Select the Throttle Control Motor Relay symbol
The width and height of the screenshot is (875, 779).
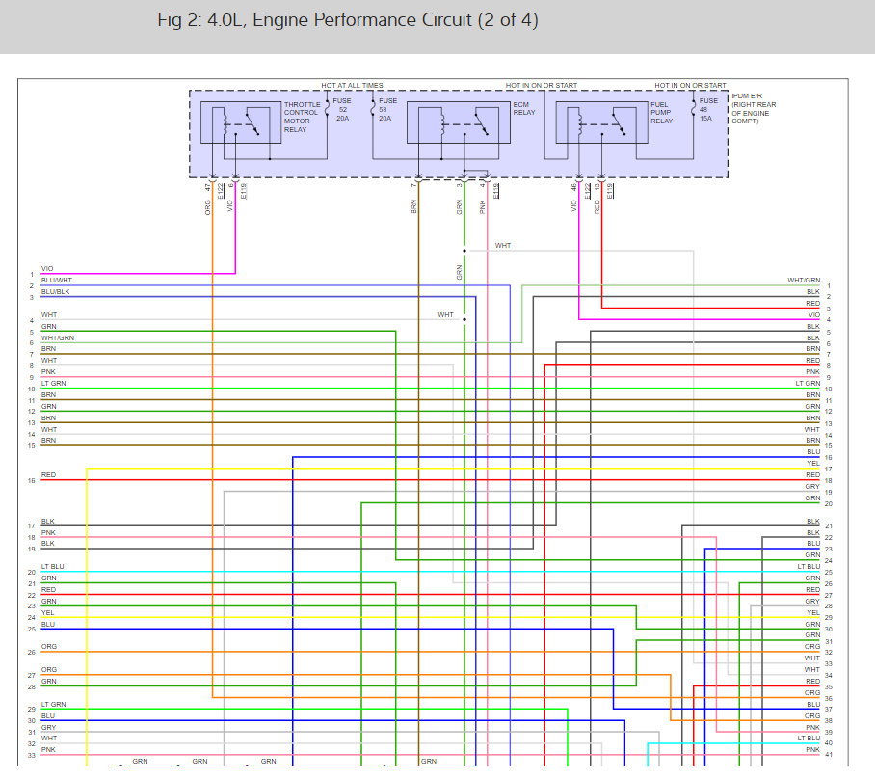[x=241, y=122]
